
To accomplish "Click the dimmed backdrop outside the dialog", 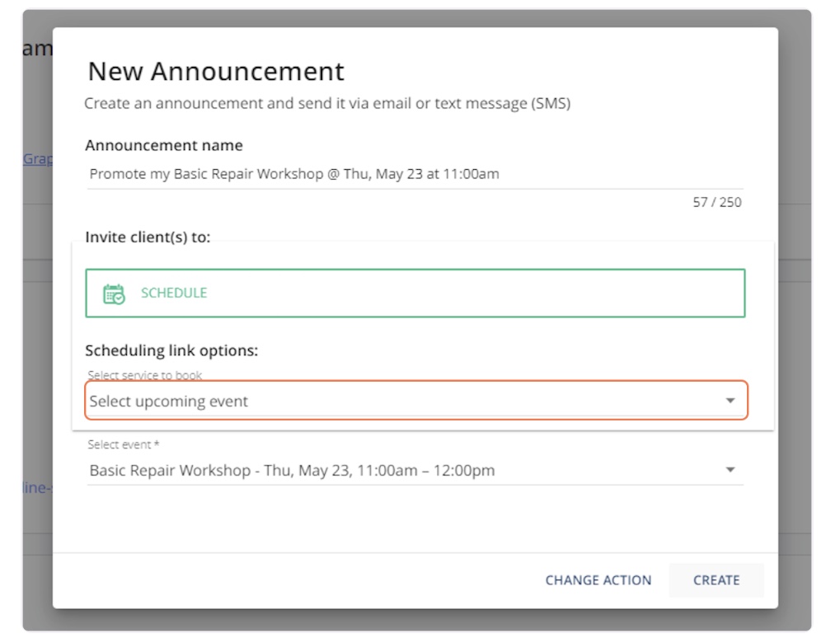I will 800,330.
